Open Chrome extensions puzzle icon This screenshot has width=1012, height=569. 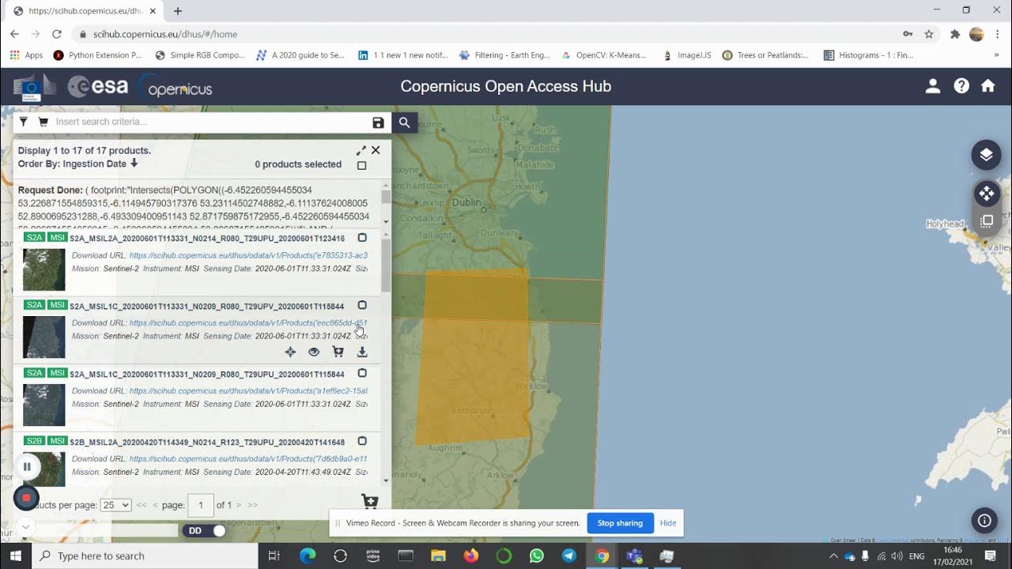click(955, 34)
